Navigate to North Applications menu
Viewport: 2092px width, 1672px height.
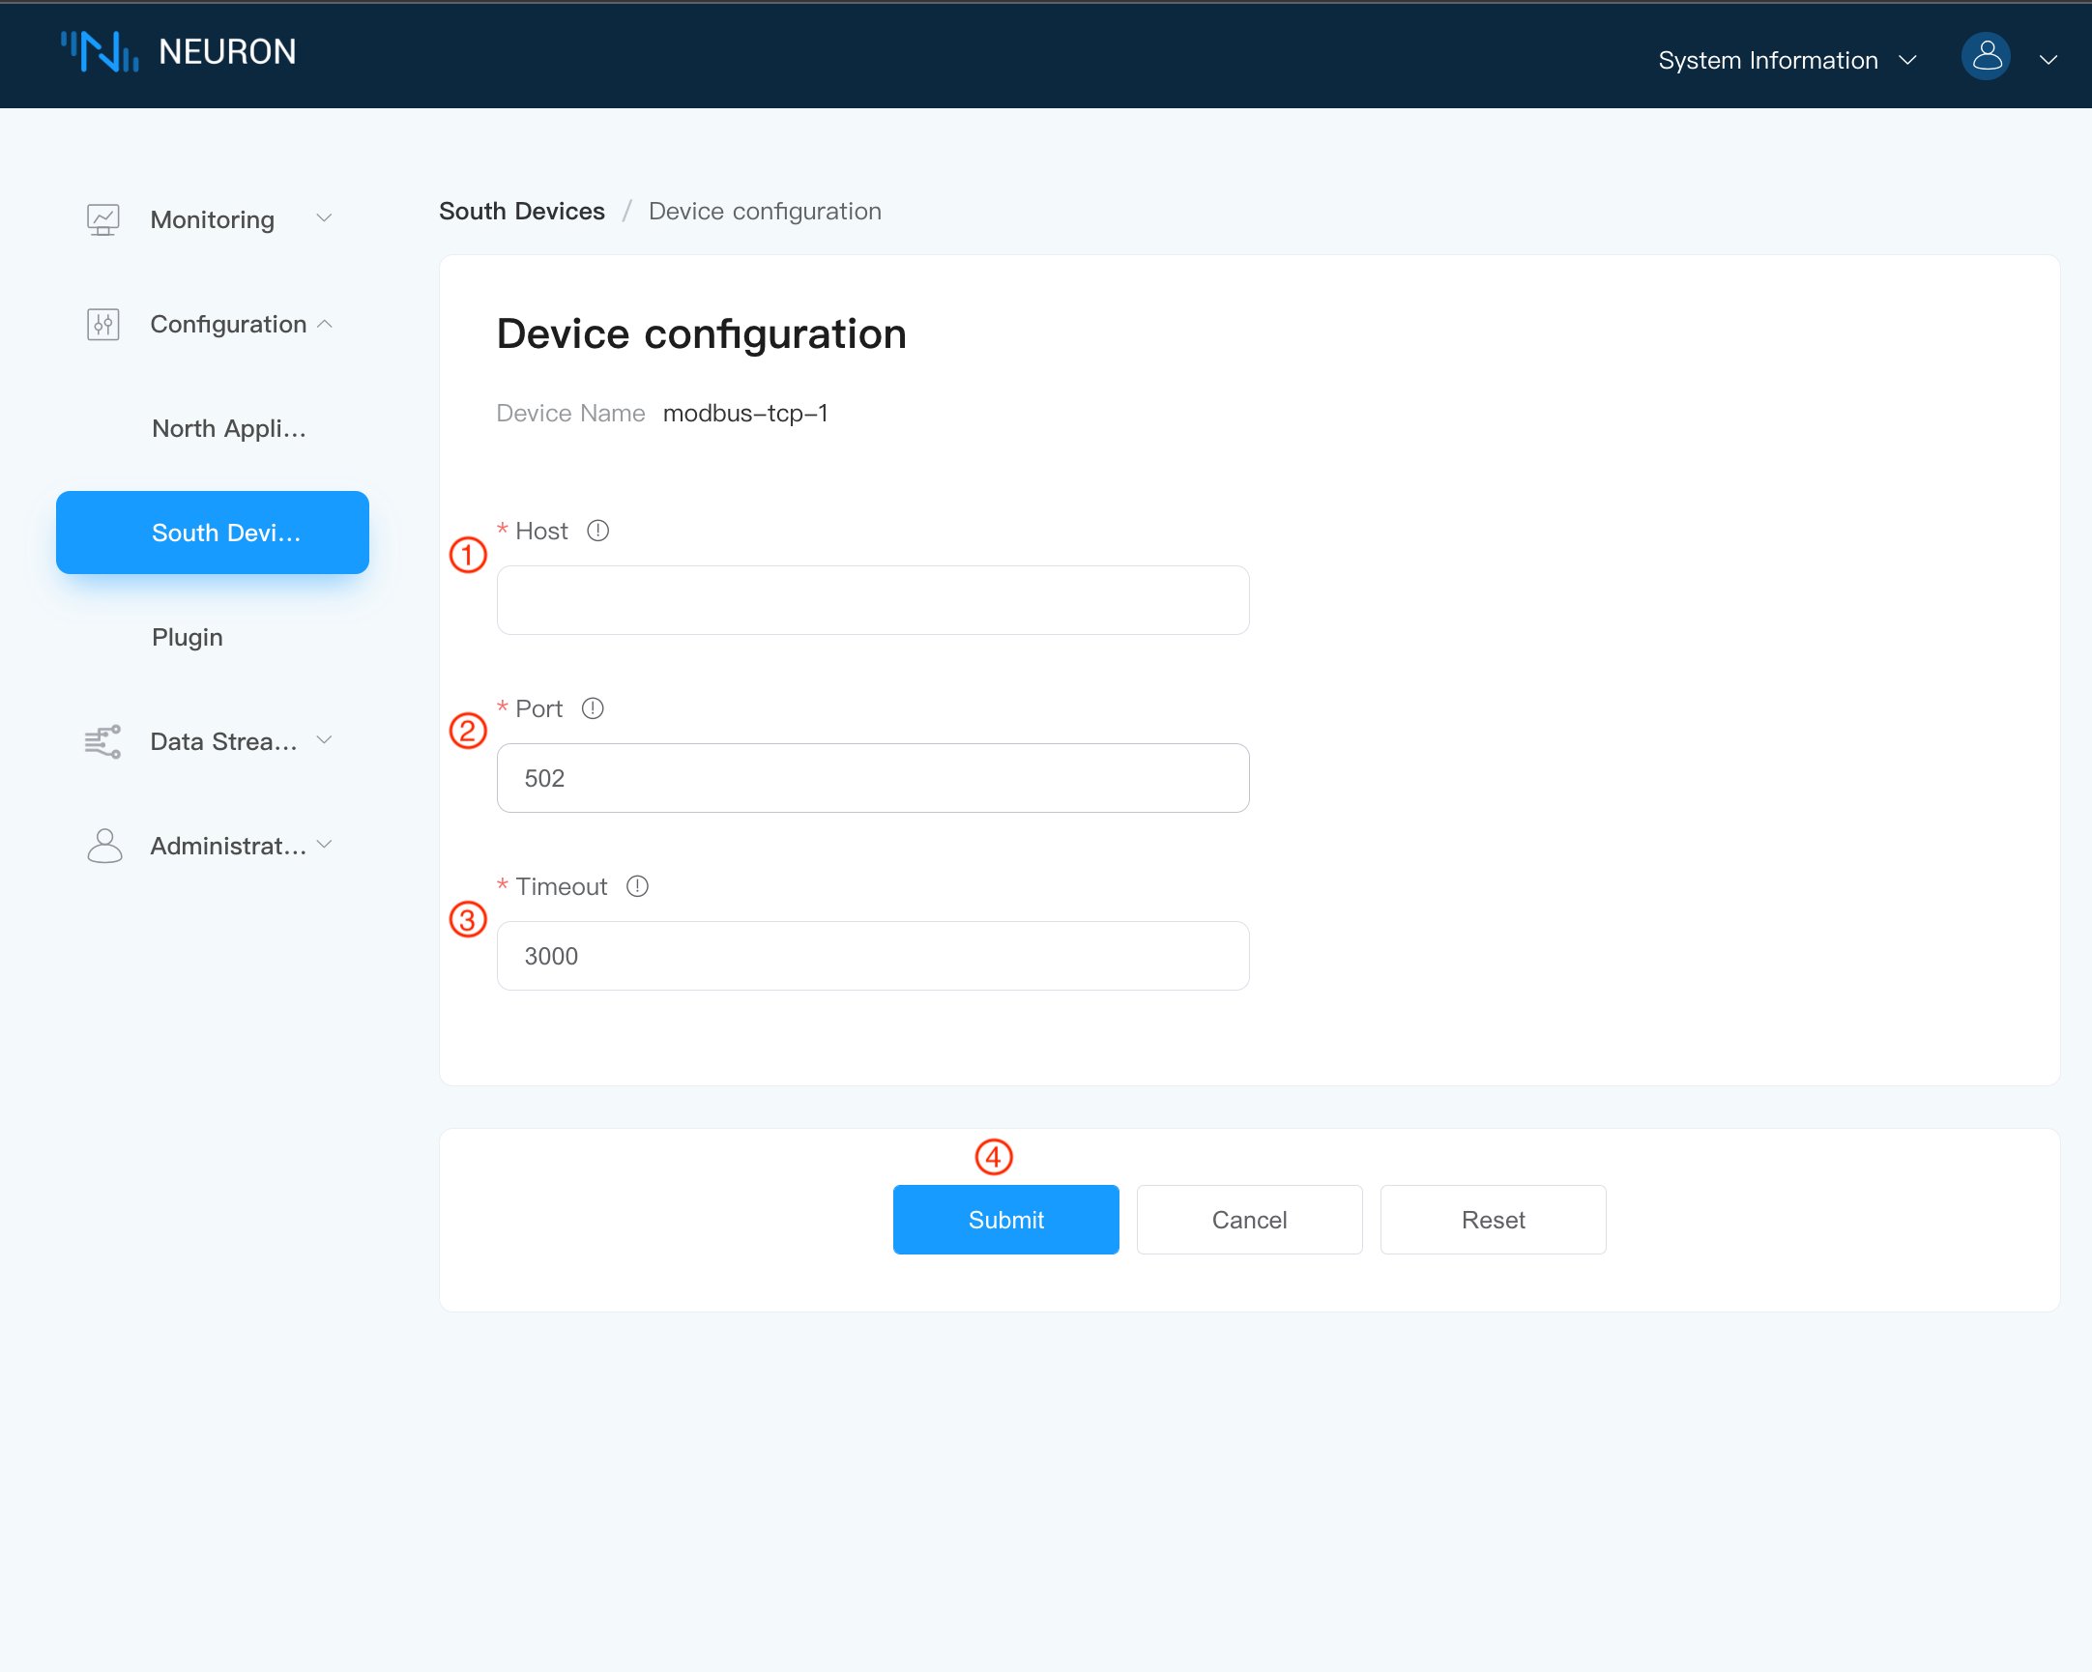point(227,426)
